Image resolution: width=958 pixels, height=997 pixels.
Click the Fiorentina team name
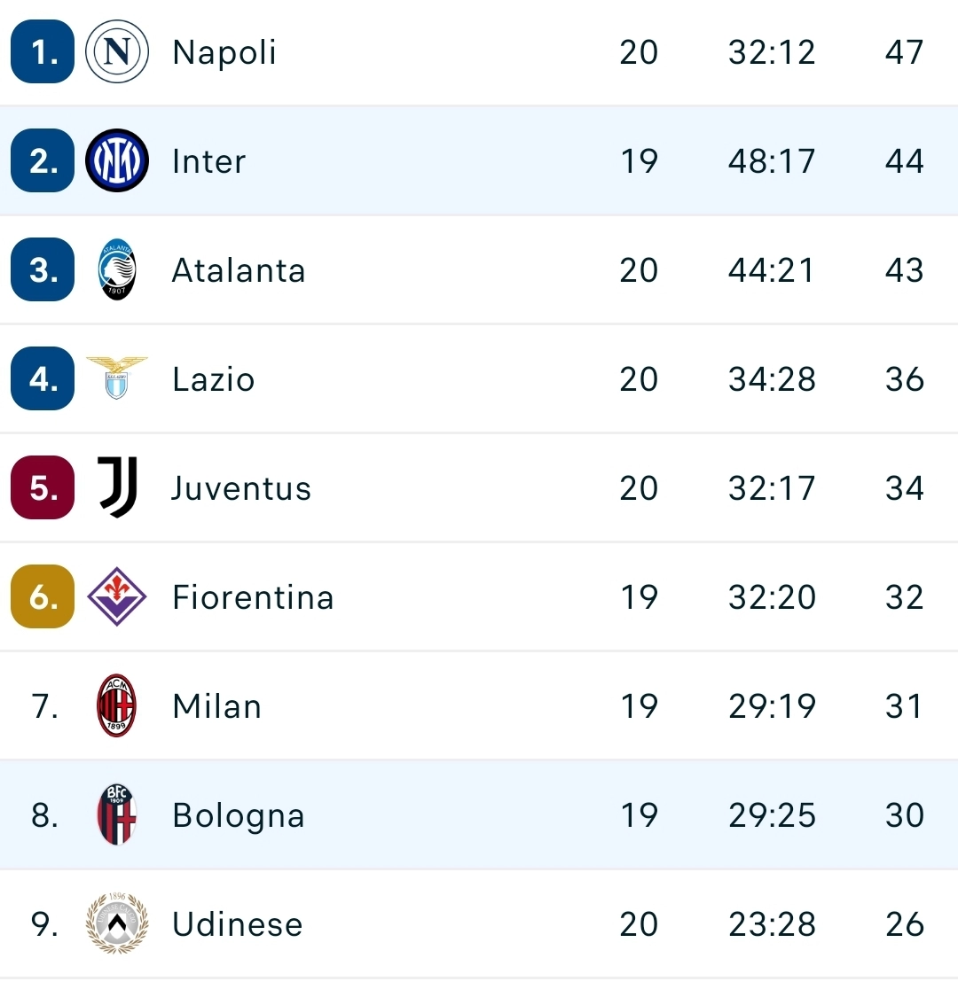coord(253,597)
